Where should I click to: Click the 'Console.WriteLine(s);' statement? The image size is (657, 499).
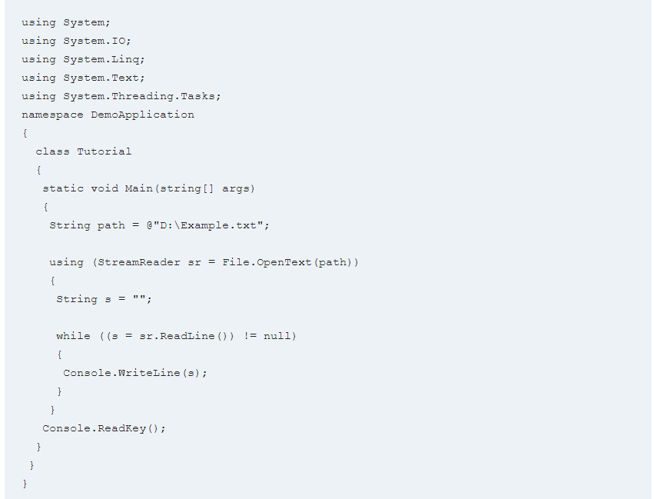click(x=135, y=373)
